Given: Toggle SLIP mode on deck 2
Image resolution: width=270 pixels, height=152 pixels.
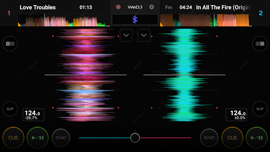Looking at the screenshot, I should pos(260,109).
